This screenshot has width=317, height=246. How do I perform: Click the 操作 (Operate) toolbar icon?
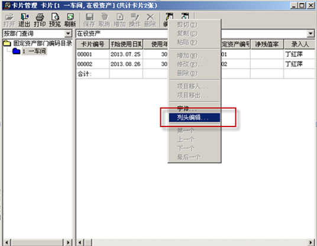pos(135,20)
